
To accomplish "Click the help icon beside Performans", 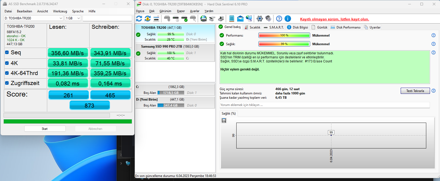I will 434,35.
